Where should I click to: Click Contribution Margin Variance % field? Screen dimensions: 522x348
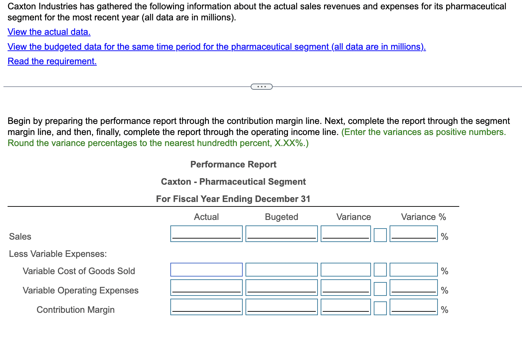pyautogui.click(x=414, y=307)
